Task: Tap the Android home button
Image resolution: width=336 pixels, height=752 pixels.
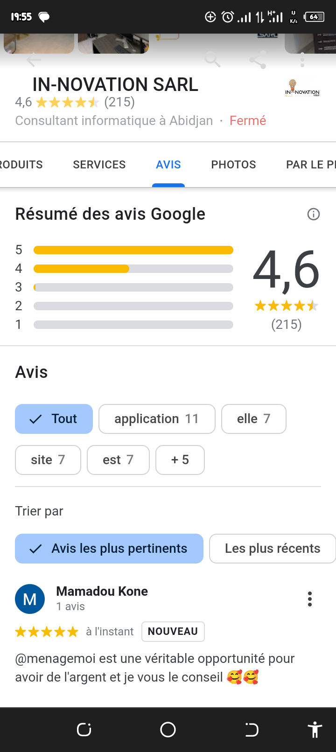Action: coord(168,730)
